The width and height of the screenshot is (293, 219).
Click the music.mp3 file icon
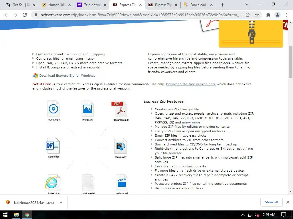coord(54,109)
